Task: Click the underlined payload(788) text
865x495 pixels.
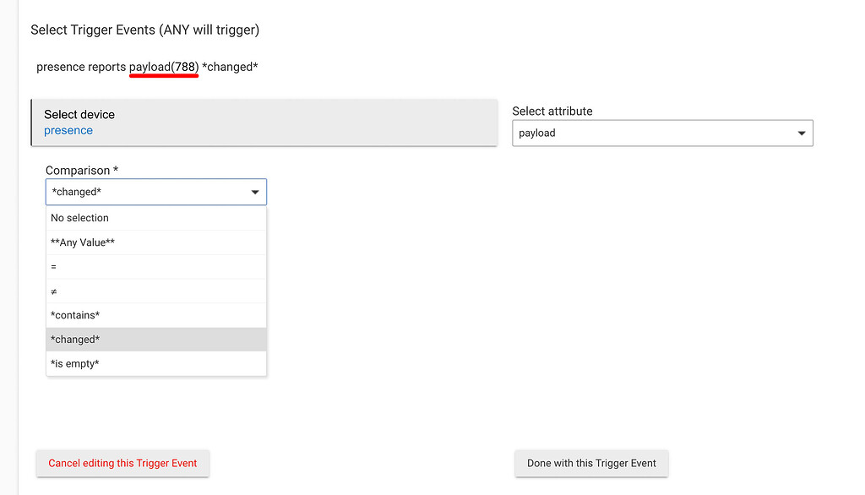Action: tap(163, 66)
